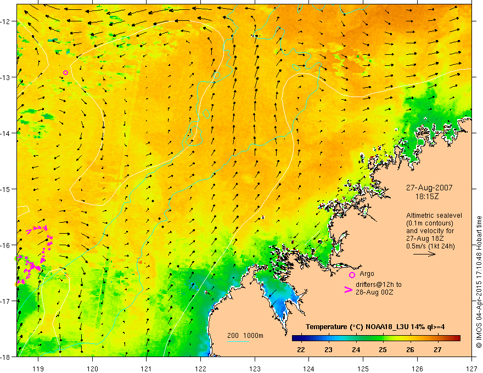Viewport: 483px width, 373px height.
Task: Click the longitude axis label 127
Action: pyautogui.click(x=471, y=369)
